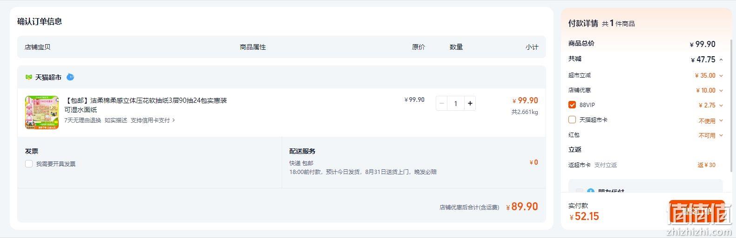Open the 洁柔 tissue product thumbnail
Image resolution: width=736 pixels, height=240 pixels.
tap(42, 112)
